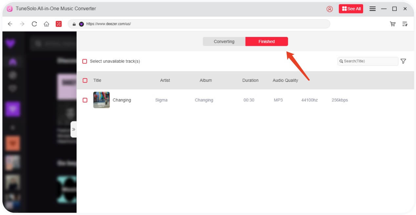This screenshot has width=416, height=215.
Task: Click the Album column header
Action: click(206, 80)
